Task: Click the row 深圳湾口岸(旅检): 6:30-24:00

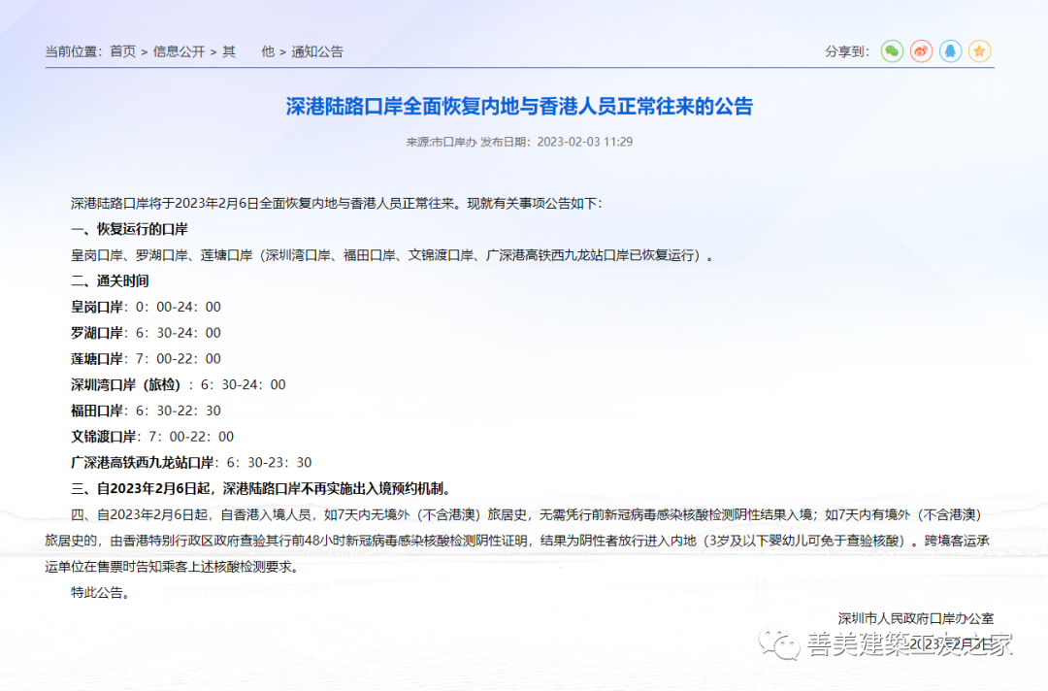Action: (x=179, y=385)
